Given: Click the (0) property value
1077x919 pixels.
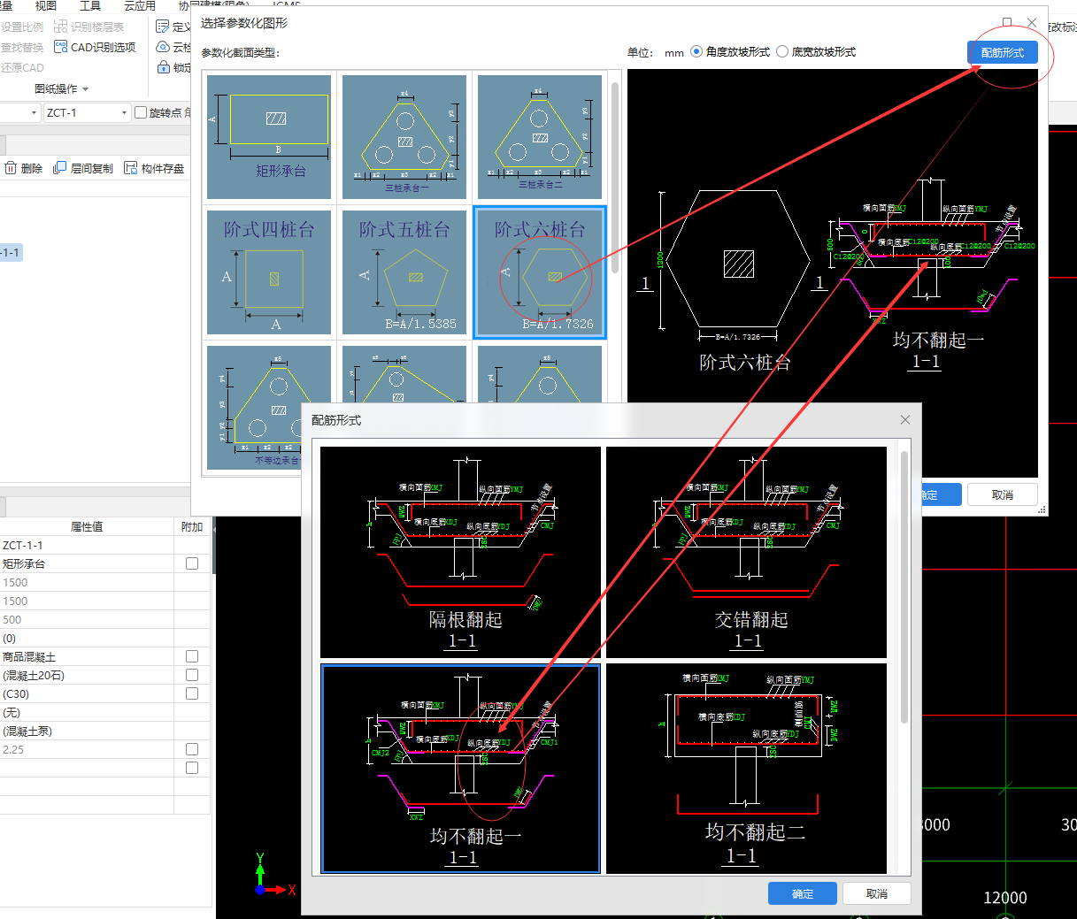Looking at the screenshot, I should point(87,638).
